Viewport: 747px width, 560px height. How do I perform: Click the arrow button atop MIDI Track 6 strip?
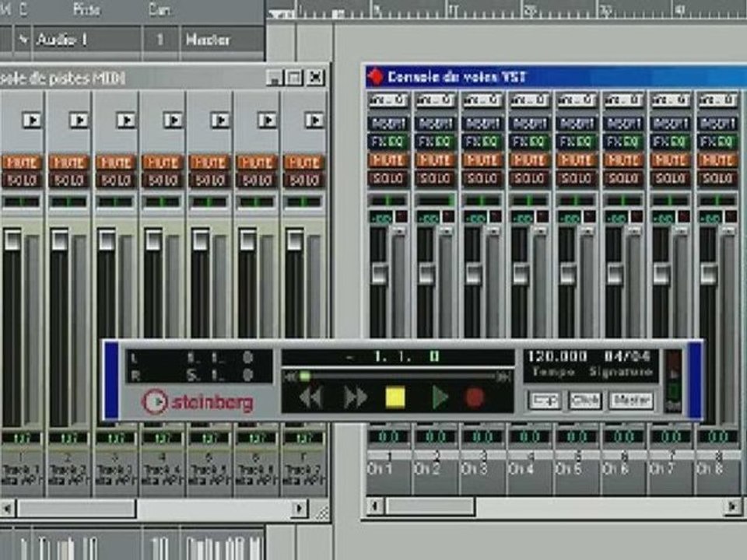tap(267, 120)
